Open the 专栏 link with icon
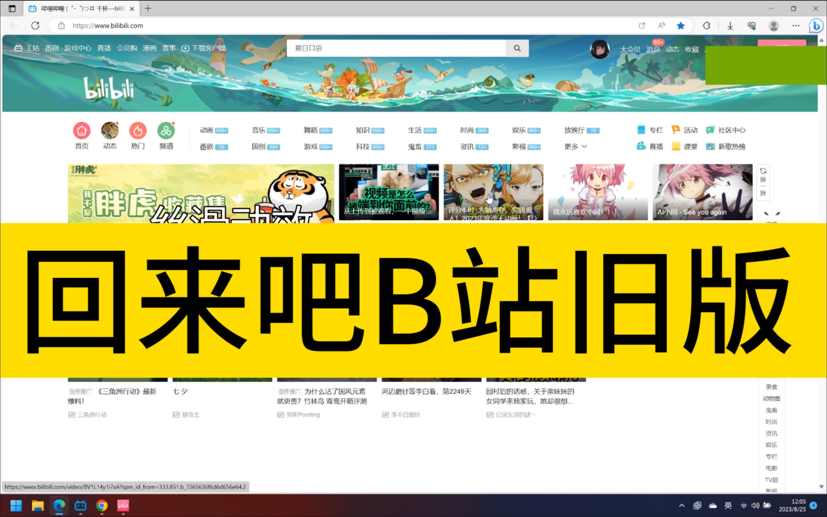Viewport: 827px width, 517px height. [650, 130]
